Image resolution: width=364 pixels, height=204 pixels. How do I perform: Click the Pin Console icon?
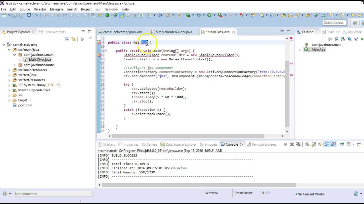[x=342, y=144]
